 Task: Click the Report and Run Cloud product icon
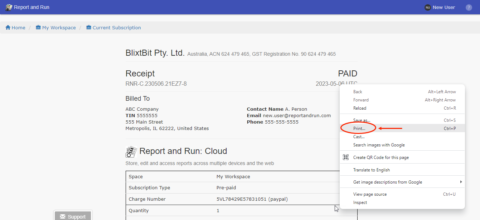(x=131, y=152)
